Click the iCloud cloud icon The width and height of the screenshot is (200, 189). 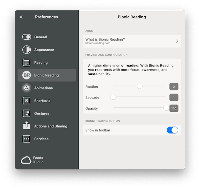[x=26, y=160]
